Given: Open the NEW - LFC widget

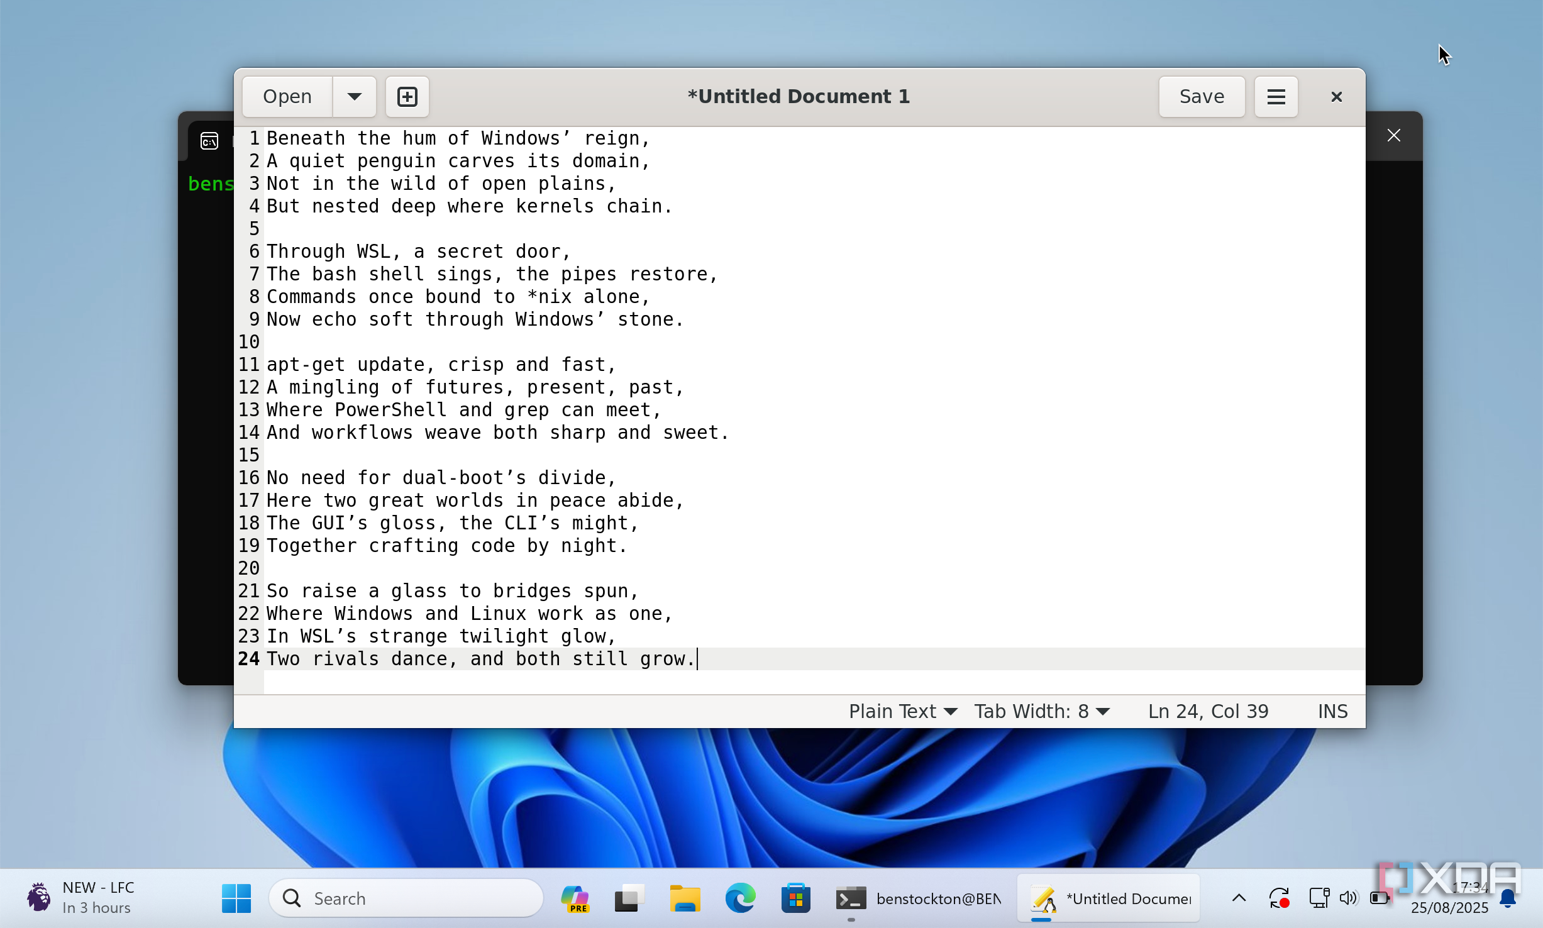Looking at the screenshot, I should coord(82,897).
